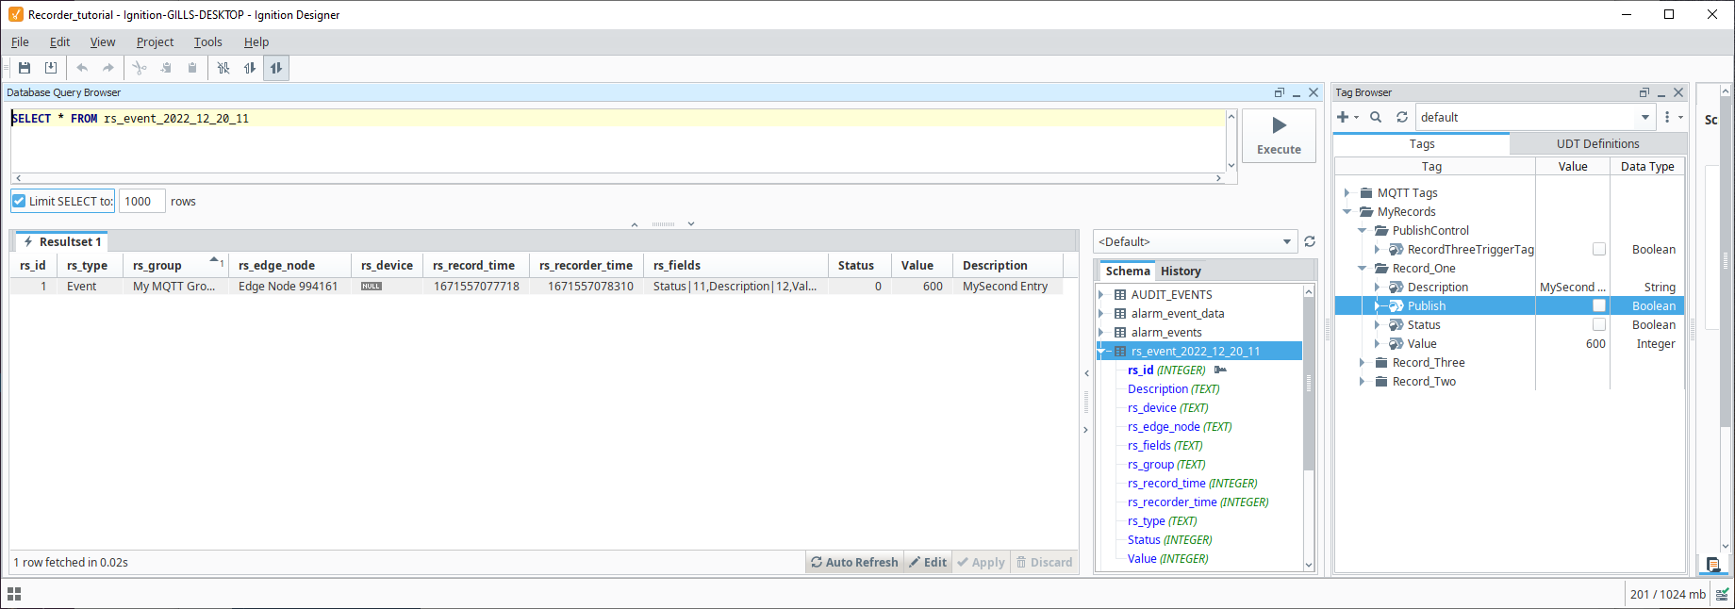Screen dimensions: 1735x609
Task: Click the Save project toolbar icon
Action: point(25,68)
